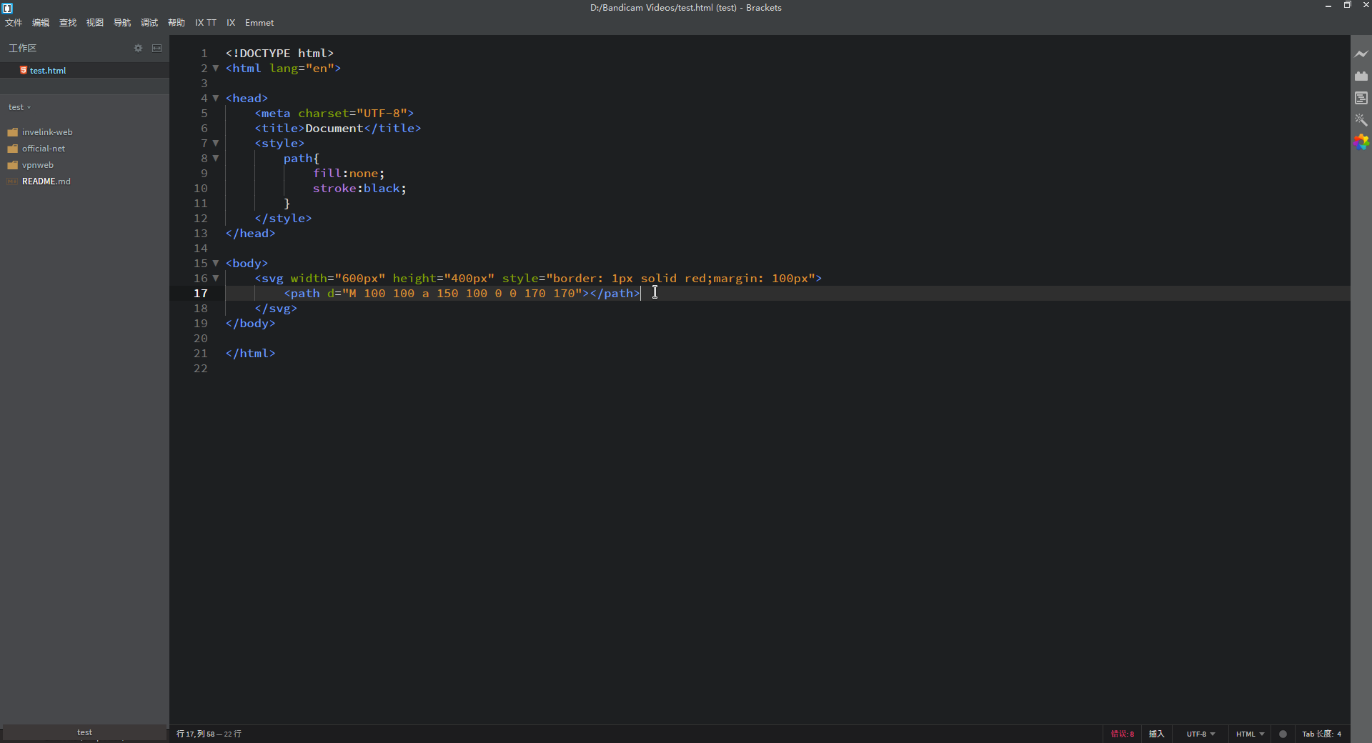The height and width of the screenshot is (743, 1372).
Task: Open the vpnweb folder
Action: coord(38,165)
